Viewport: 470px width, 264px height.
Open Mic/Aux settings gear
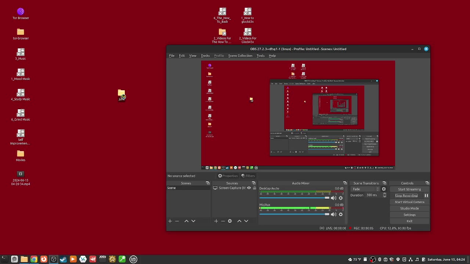tap(341, 214)
